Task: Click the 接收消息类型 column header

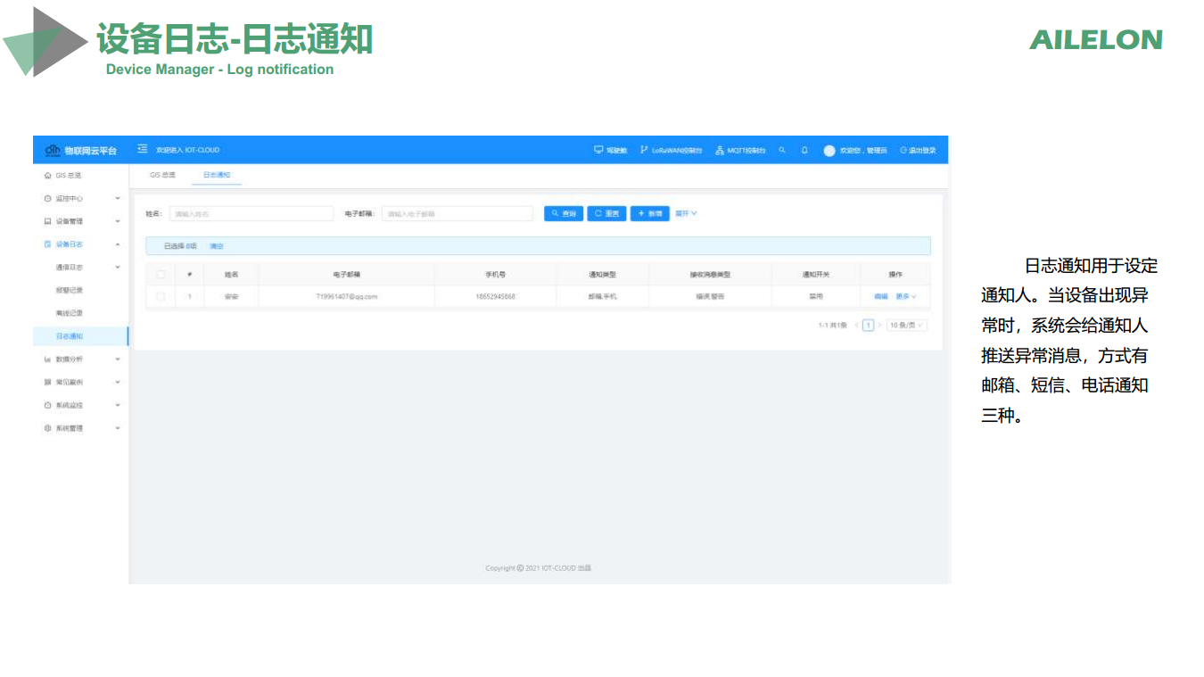Action: pyautogui.click(x=710, y=275)
